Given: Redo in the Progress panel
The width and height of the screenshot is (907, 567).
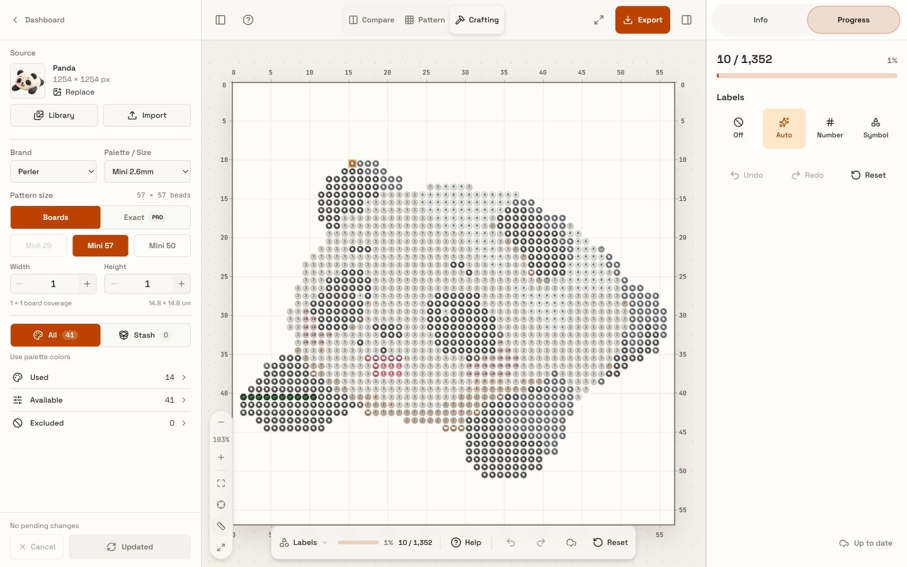Looking at the screenshot, I should tap(807, 175).
